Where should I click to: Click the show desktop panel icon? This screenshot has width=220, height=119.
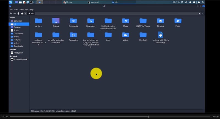pos(16,2)
